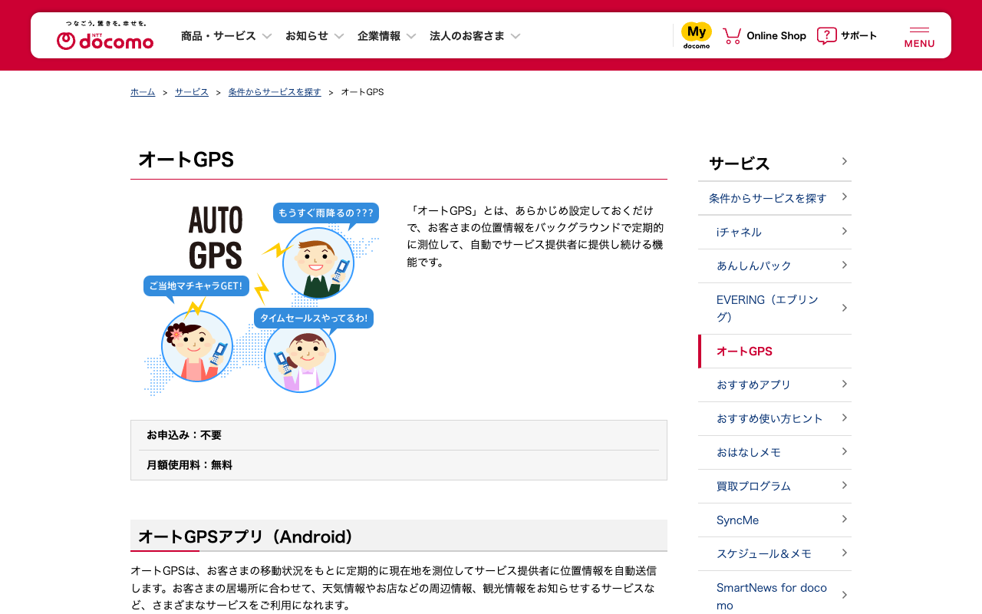Viewport: 982px width, 614px height.
Task: Open SyncMe in the sidebar
Action: tap(775, 520)
